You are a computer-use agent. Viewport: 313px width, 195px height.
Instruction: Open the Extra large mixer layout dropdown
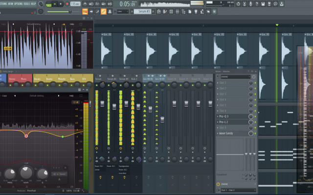coord(9,72)
